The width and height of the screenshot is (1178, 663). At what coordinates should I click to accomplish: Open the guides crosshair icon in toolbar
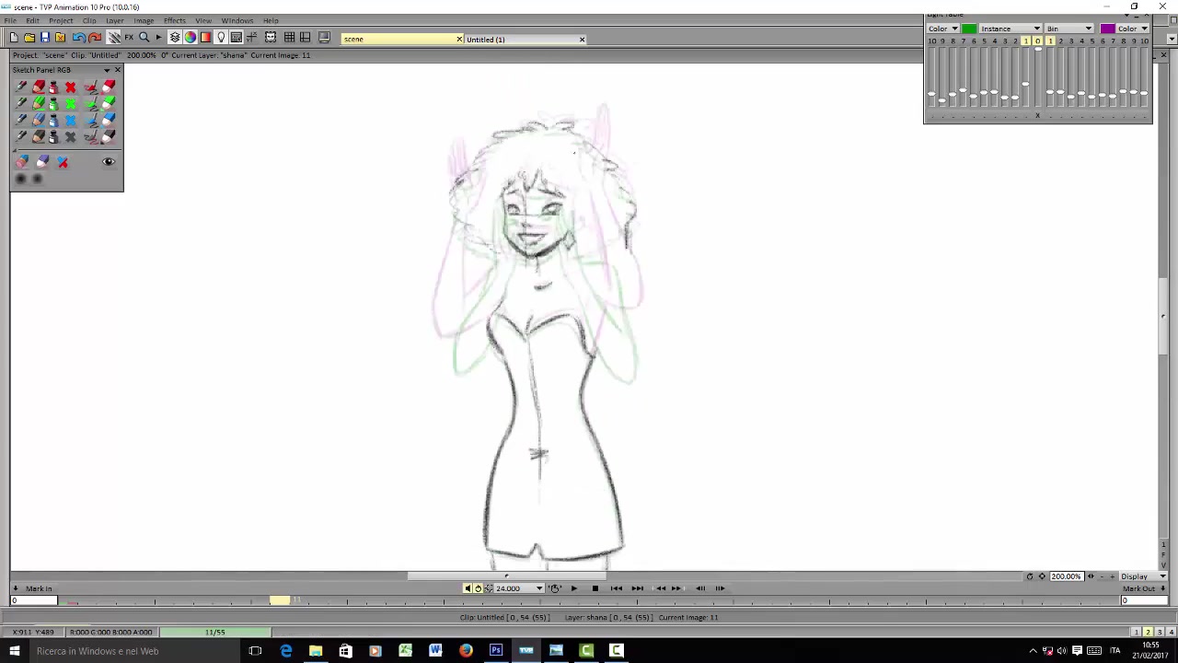[x=251, y=38]
